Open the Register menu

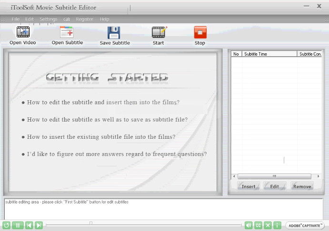(x=84, y=19)
